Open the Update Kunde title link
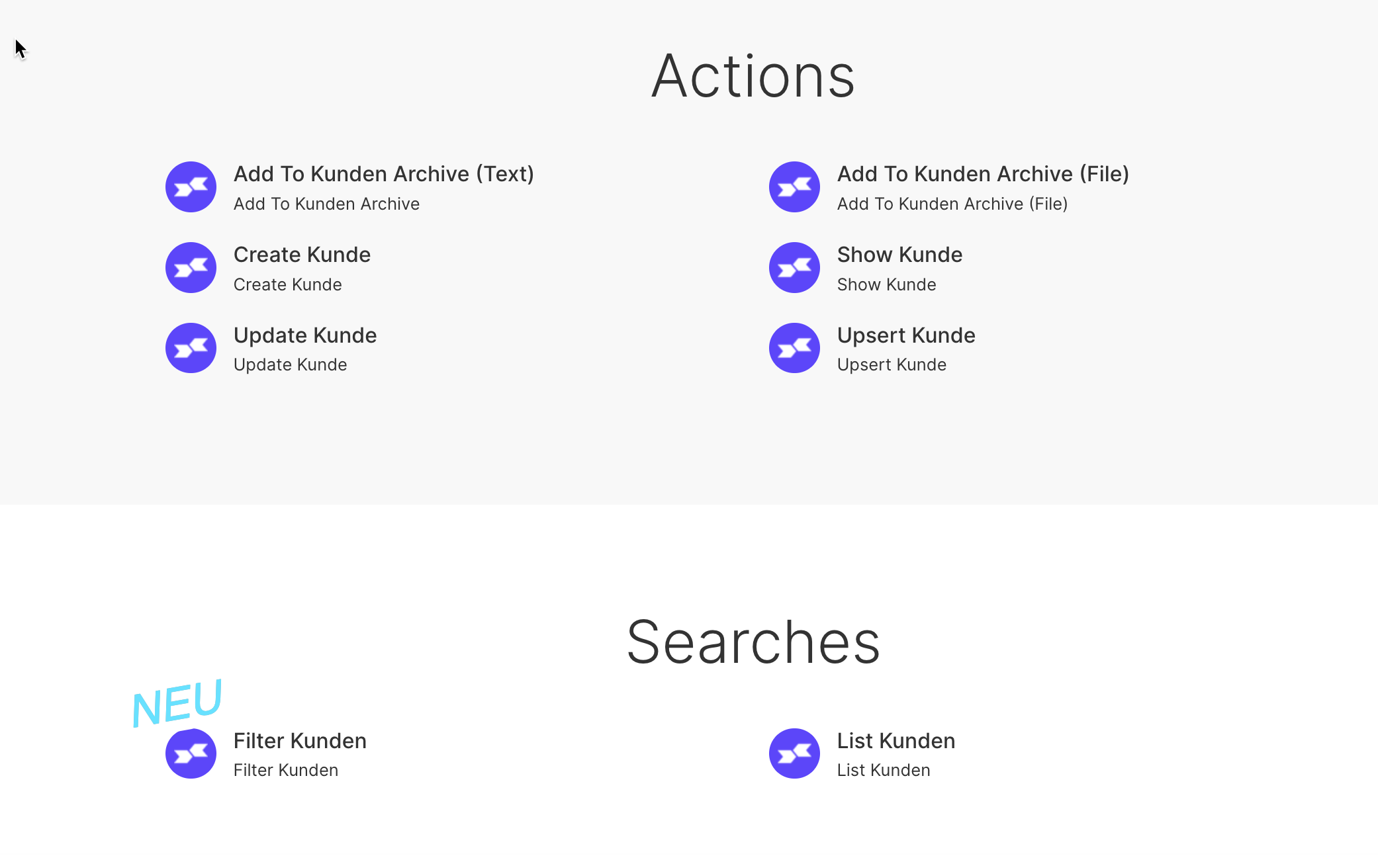 pos(305,335)
